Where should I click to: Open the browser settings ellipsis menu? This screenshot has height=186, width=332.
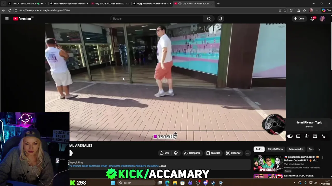pyautogui.click(x=317, y=10)
